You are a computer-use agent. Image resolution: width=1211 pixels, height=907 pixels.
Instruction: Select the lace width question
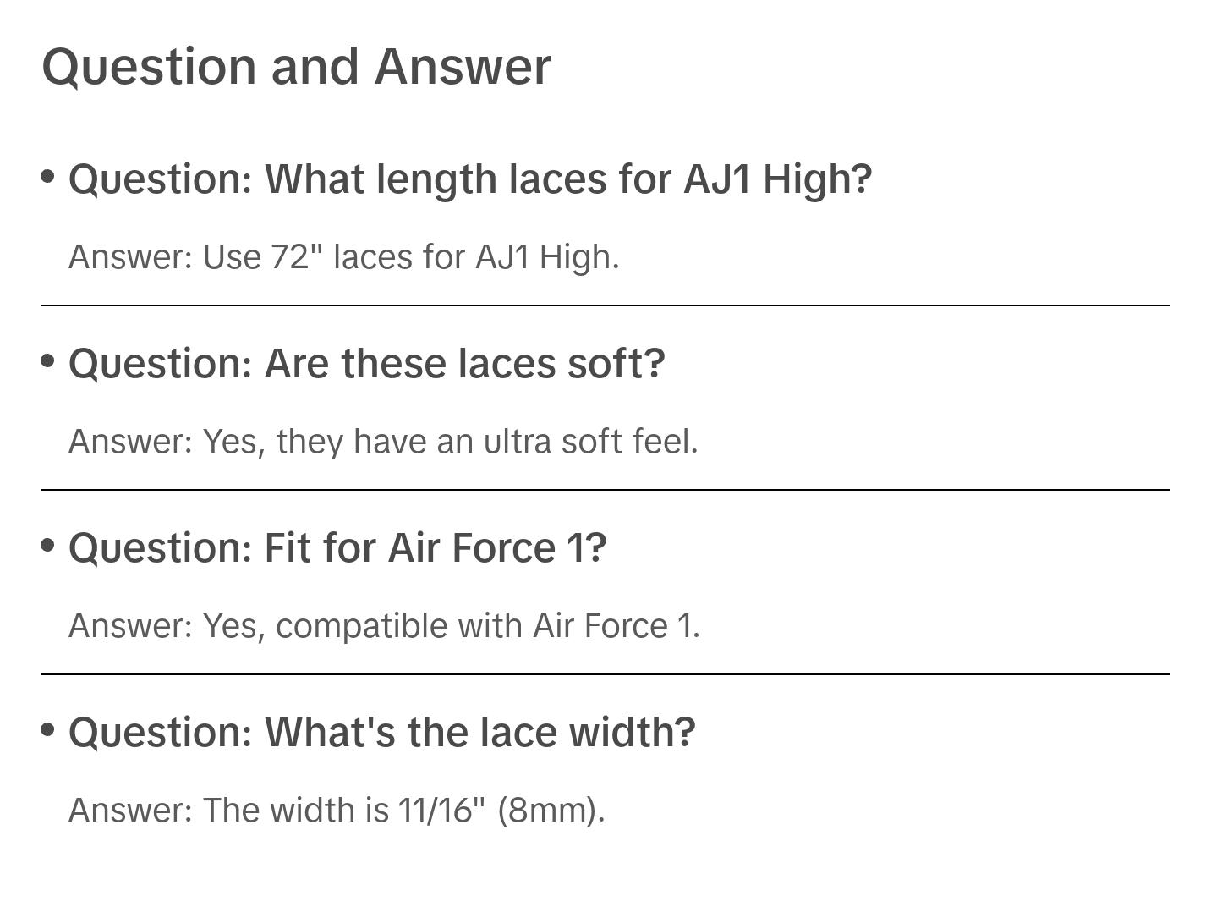point(381,733)
